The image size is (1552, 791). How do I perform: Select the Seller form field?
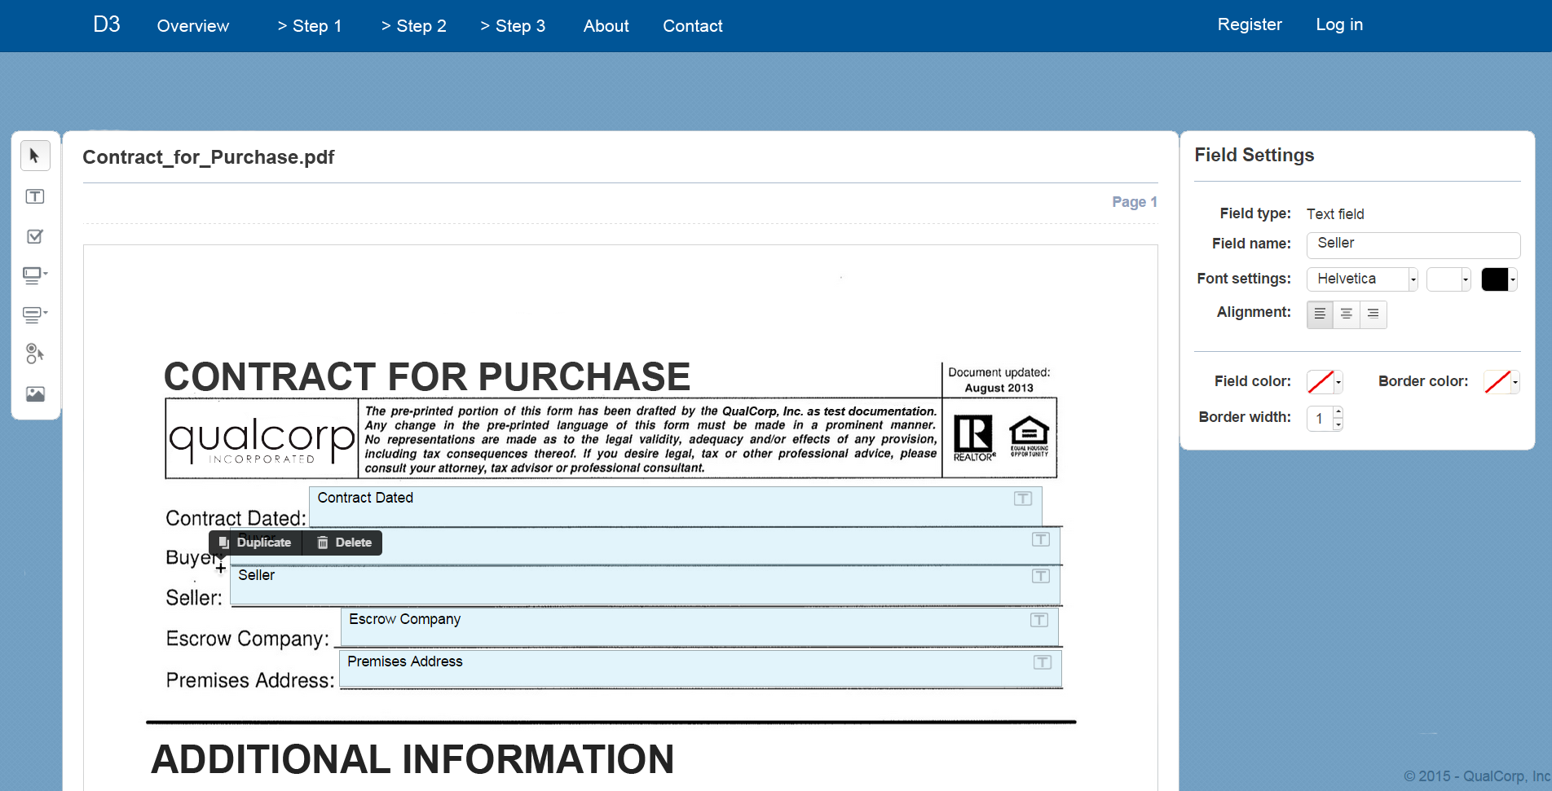click(x=646, y=585)
